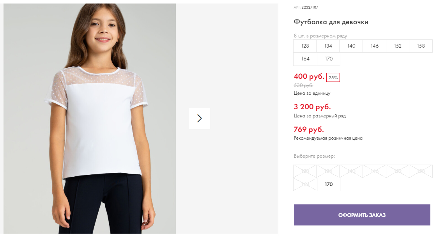Click the 25% discount badge
437x236 pixels.
[x=333, y=78]
